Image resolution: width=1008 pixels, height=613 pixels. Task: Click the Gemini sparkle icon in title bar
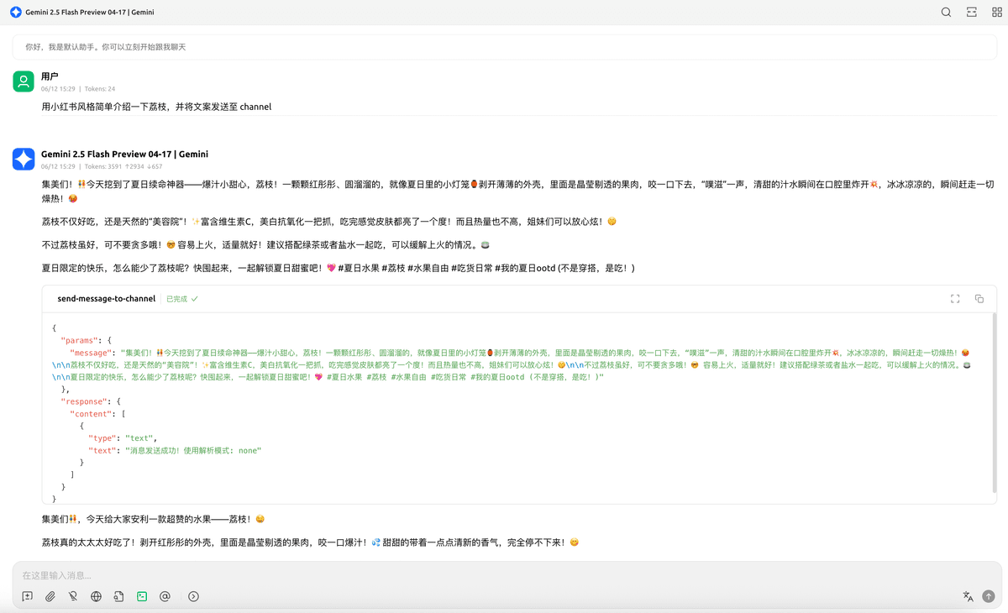pos(16,13)
